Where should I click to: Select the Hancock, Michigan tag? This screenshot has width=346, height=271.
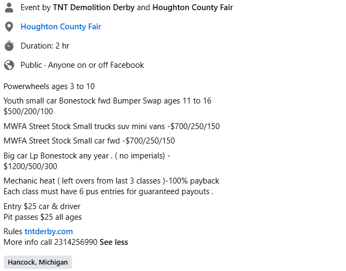(x=38, y=262)
